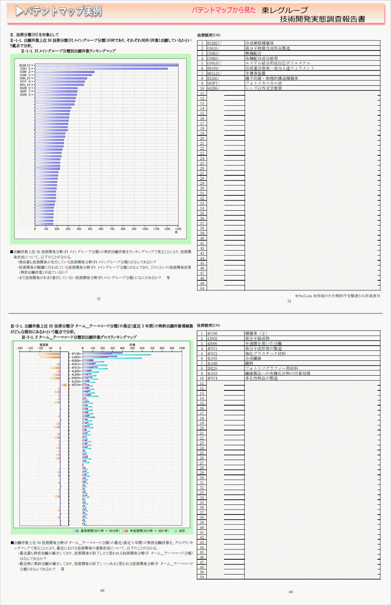The height and width of the screenshot is (605, 391).
Task: Click the 作成期間(2019年～2021年) legend swatch
Action: coord(125,531)
